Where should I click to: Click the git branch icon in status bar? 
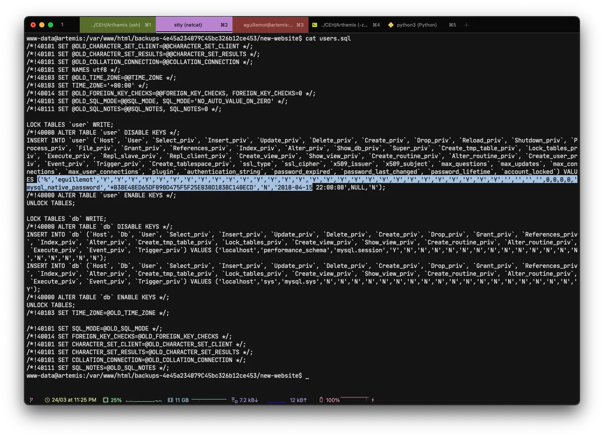pos(31,400)
